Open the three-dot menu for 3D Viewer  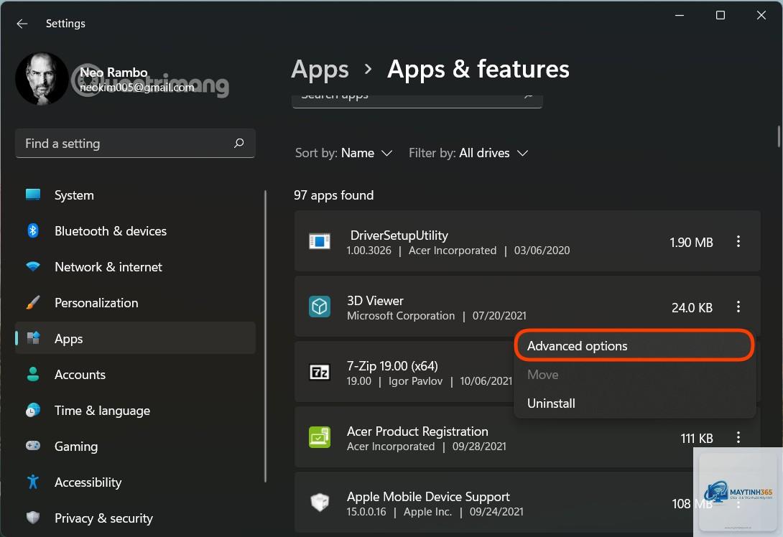738,307
